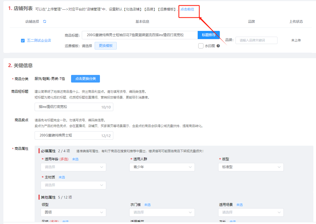This screenshot has height=224, width=316.
Task: Uncheck the 五二测试企业店 store checkbox
Action: point(23,41)
